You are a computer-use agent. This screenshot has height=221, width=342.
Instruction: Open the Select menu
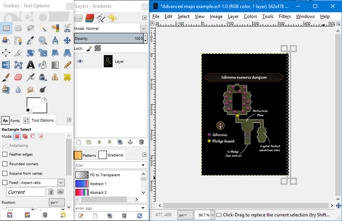point(183,17)
